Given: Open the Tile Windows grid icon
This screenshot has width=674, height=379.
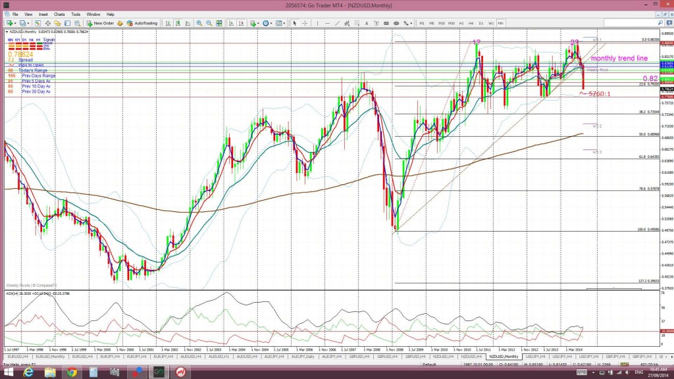Looking at the screenshot, I should pos(219,23).
